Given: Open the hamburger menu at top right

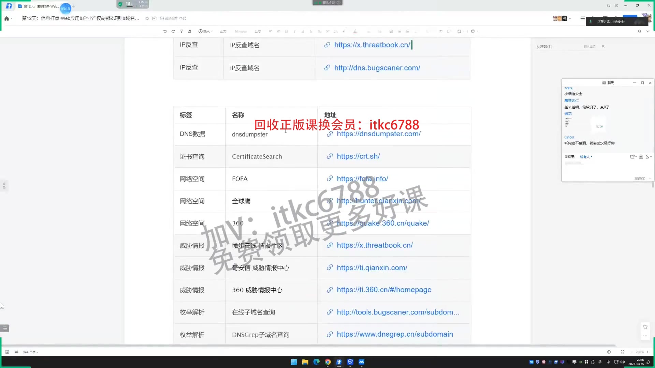Looking at the screenshot, I should coord(582,18).
